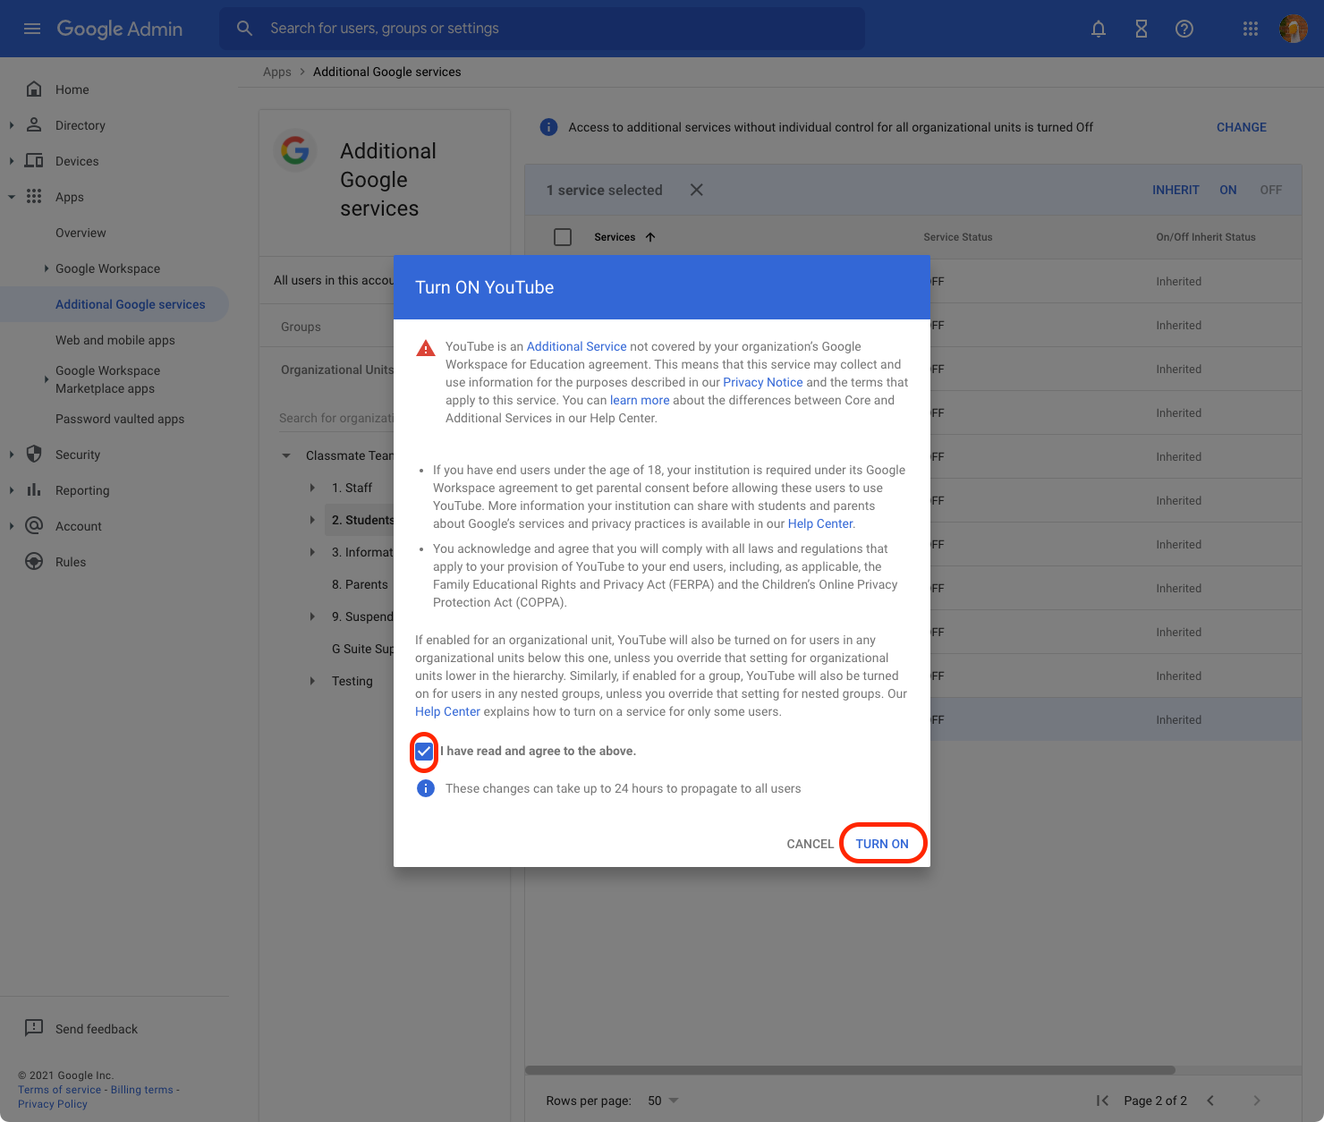
Task: Open the Home menu item
Action: click(72, 89)
